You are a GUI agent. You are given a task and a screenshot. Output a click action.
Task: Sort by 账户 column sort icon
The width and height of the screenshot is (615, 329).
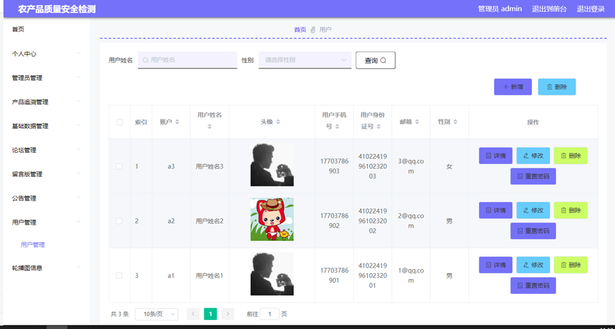[177, 122]
